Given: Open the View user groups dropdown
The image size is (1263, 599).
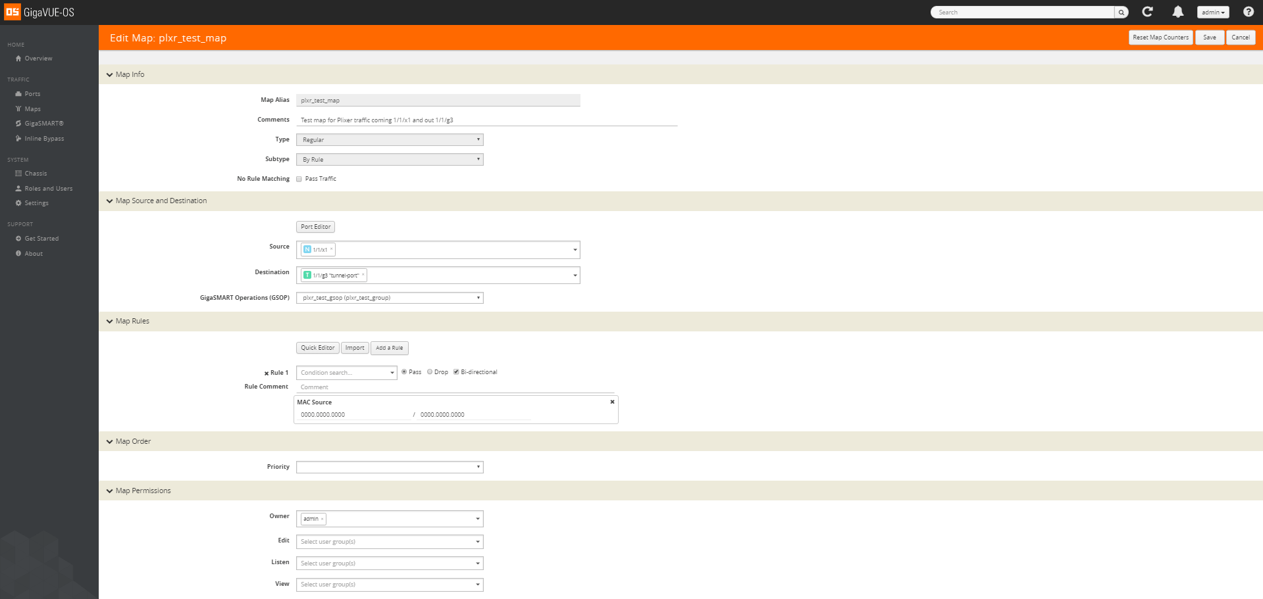Looking at the screenshot, I should [x=390, y=585].
